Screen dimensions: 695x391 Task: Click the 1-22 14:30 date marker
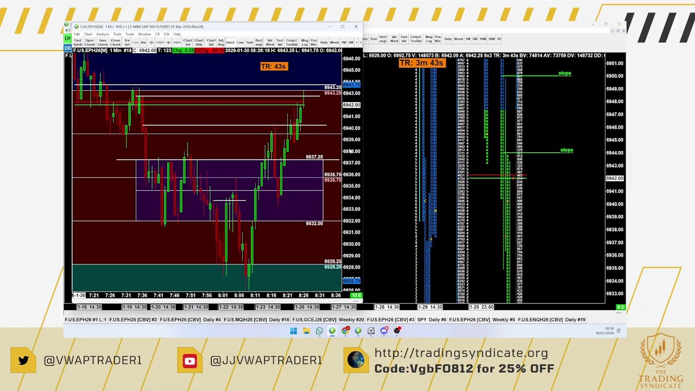point(231,307)
